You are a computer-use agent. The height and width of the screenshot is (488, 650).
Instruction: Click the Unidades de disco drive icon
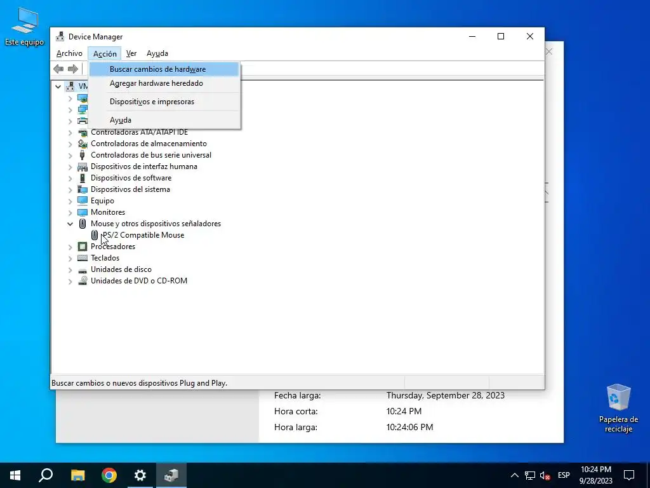point(83,269)
